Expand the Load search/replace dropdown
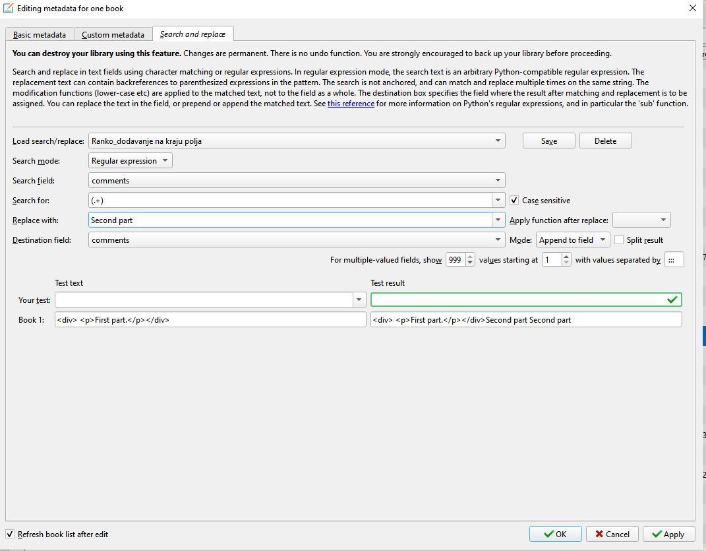 tap(498, 141)
